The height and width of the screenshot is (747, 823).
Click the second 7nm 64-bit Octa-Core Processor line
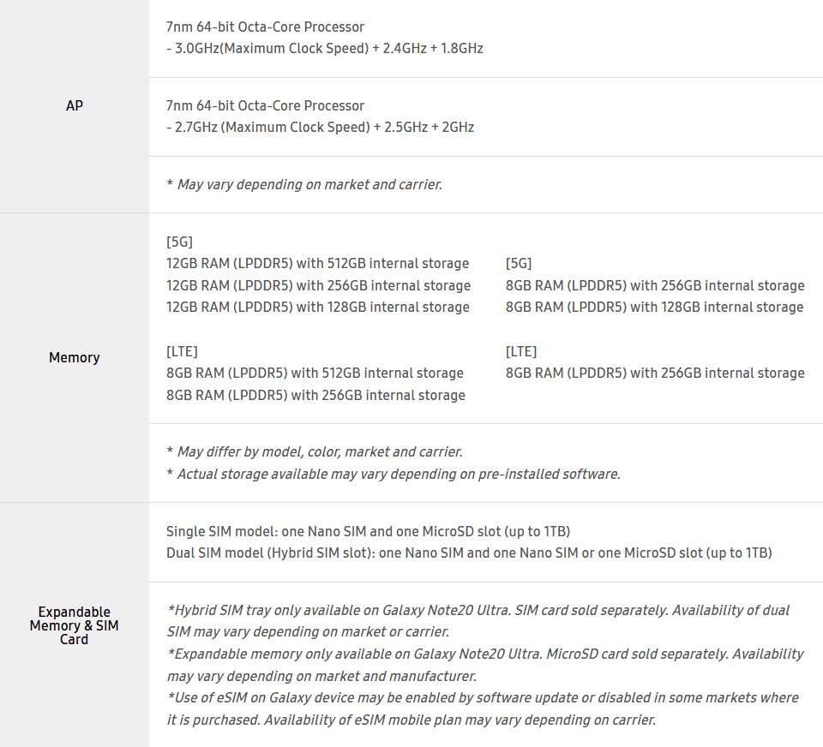tap(265, 106)
